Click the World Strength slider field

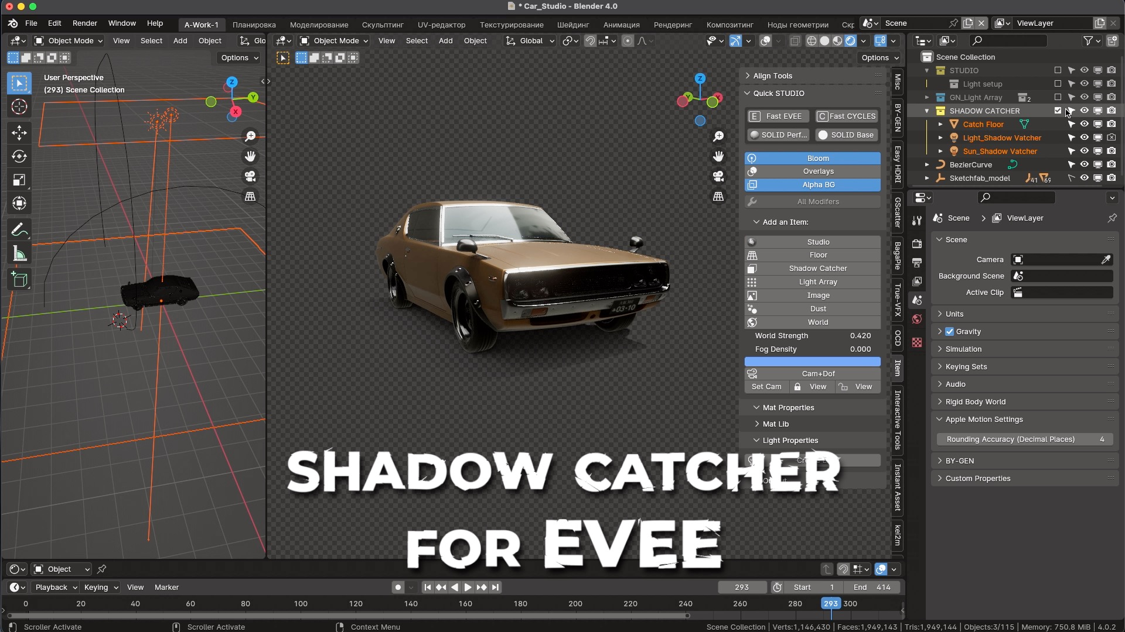click(812, 336)
